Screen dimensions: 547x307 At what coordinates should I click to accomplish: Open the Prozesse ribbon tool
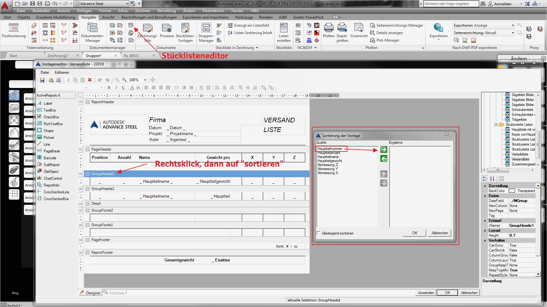coord(167,30)
